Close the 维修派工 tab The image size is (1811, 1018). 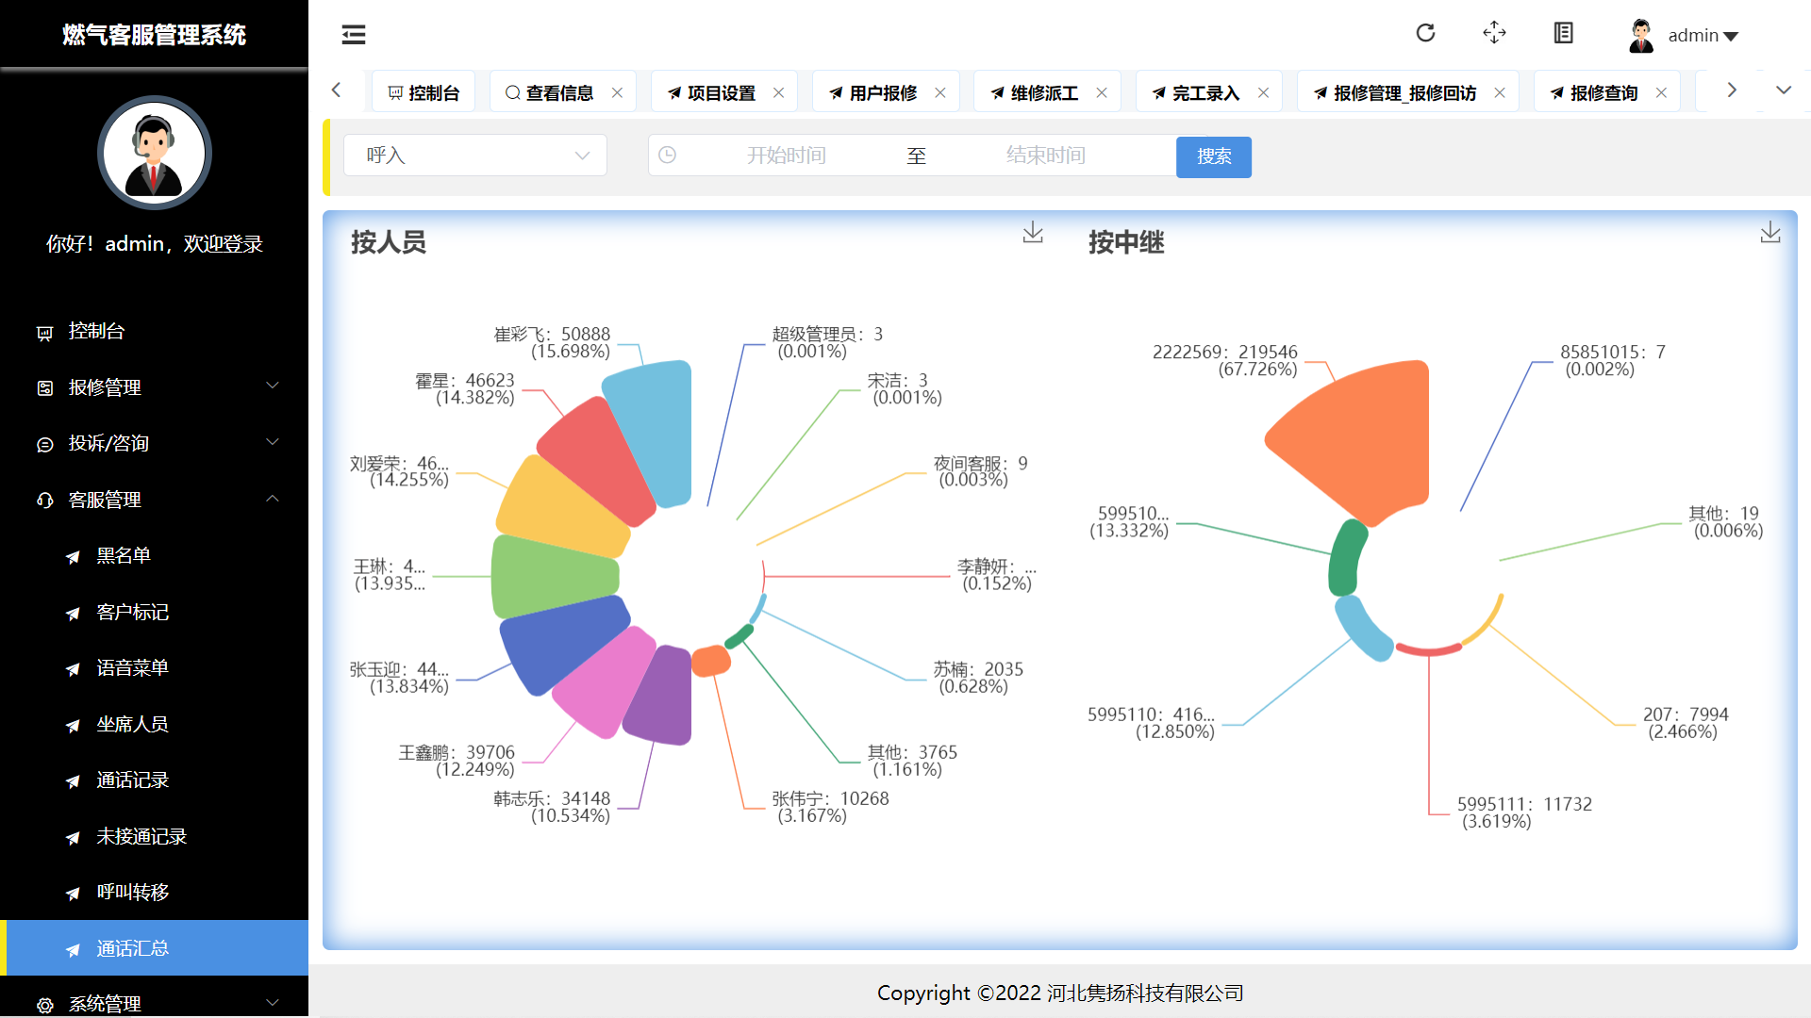[1102, 92]
